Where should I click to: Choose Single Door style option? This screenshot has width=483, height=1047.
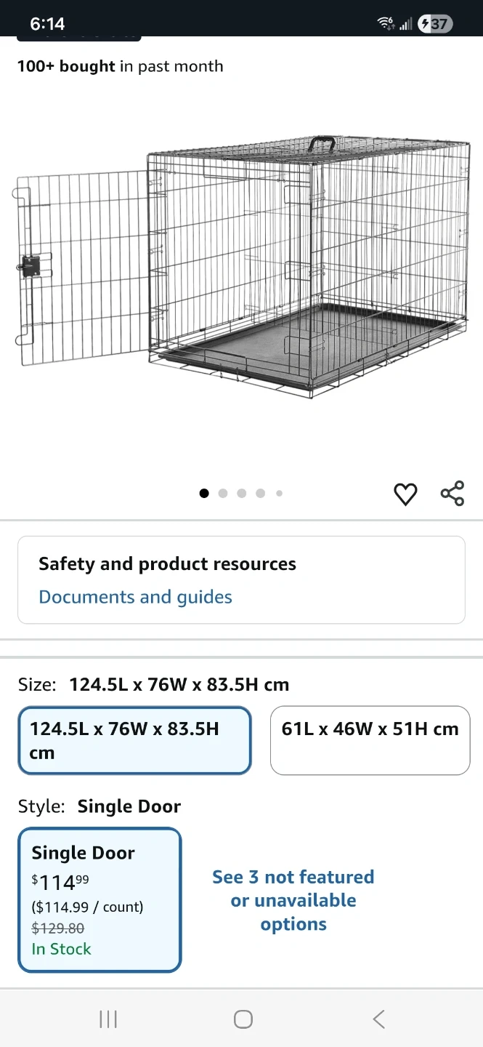(100, 899)
